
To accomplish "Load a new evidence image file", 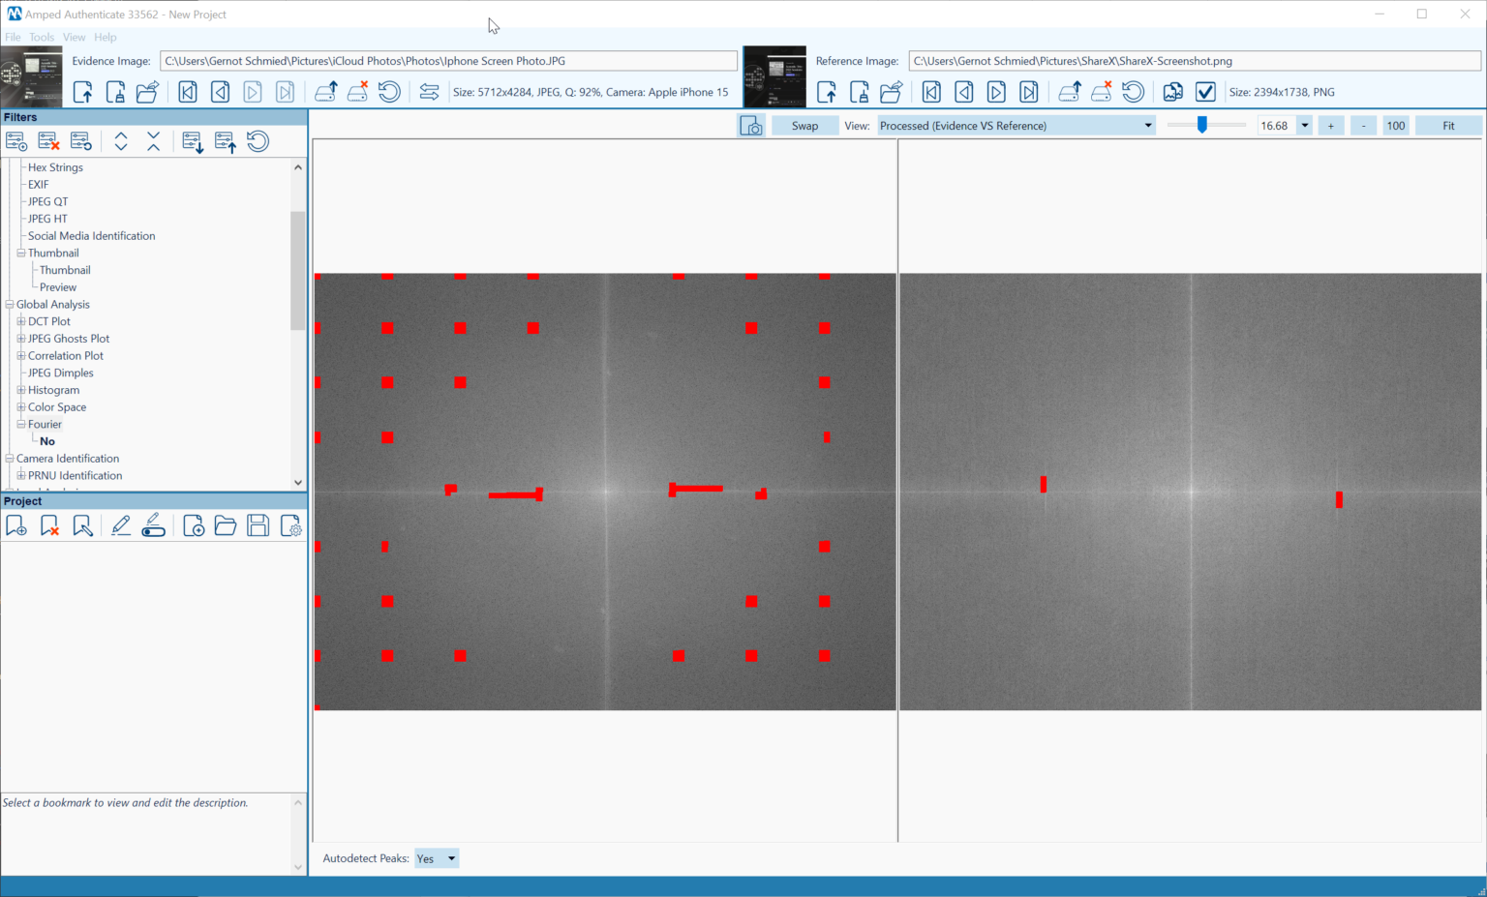I will [x=82, y=91].
